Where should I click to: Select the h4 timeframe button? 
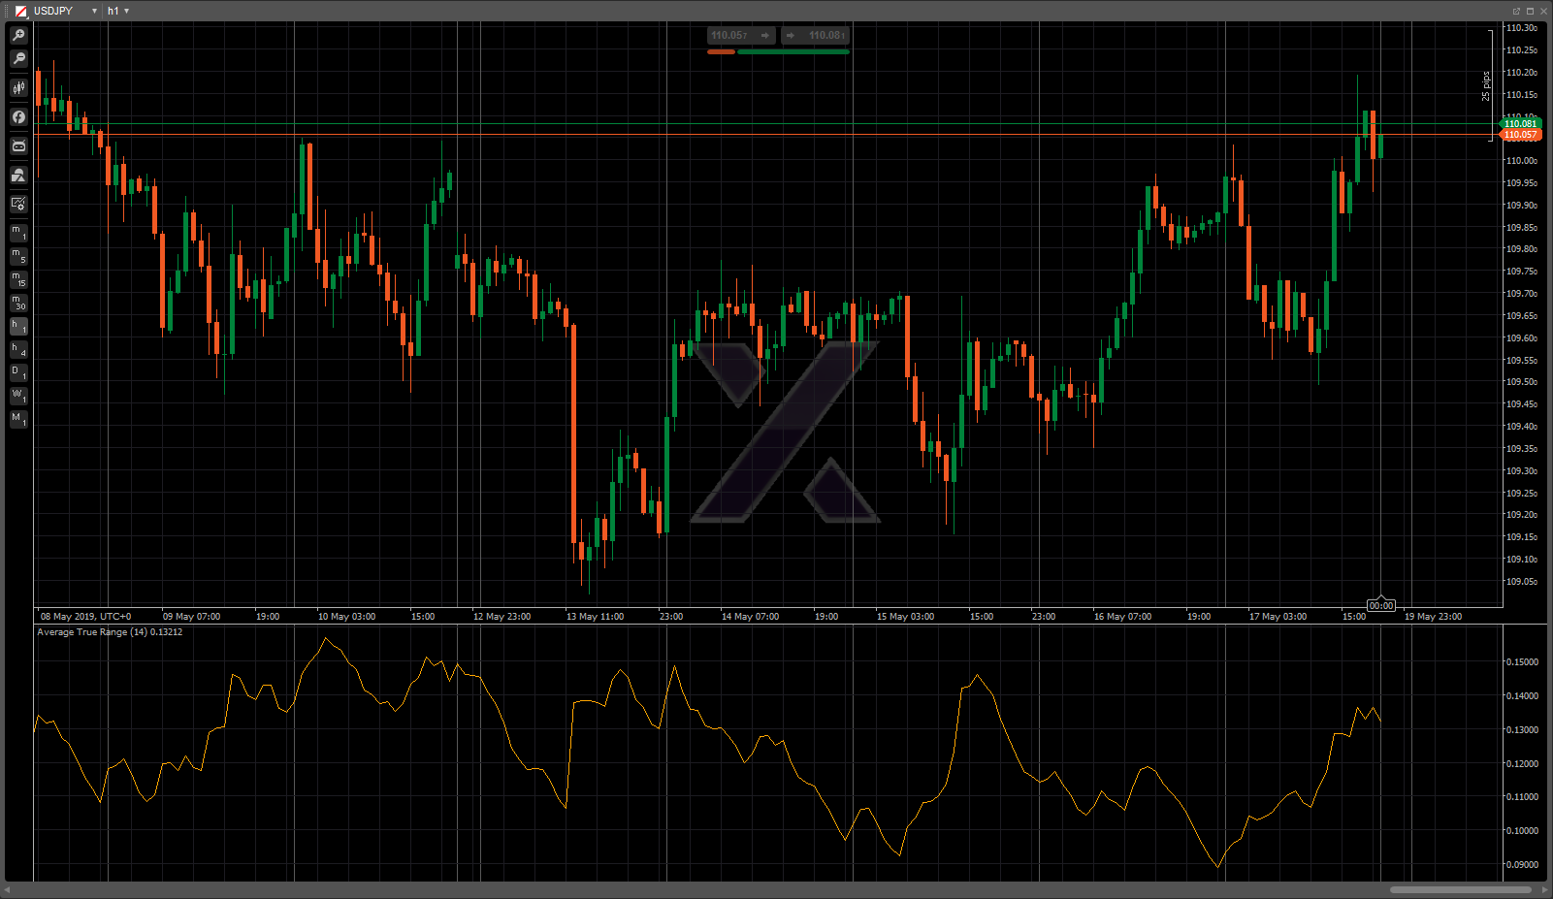(x=18, y=349)
